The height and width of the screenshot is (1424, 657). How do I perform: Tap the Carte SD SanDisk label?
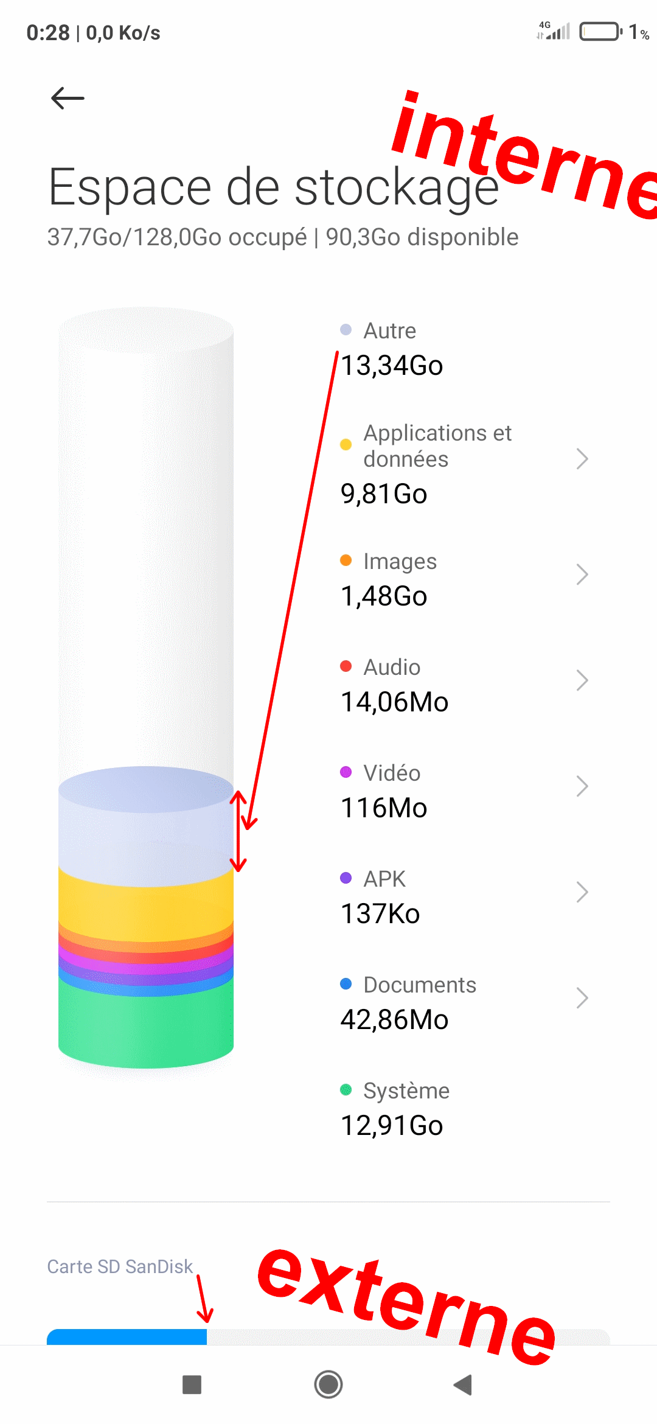(120, 1266)
